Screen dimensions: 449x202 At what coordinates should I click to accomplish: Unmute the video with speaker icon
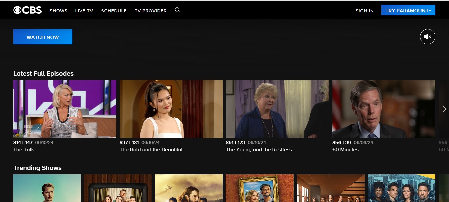(428, 37)
